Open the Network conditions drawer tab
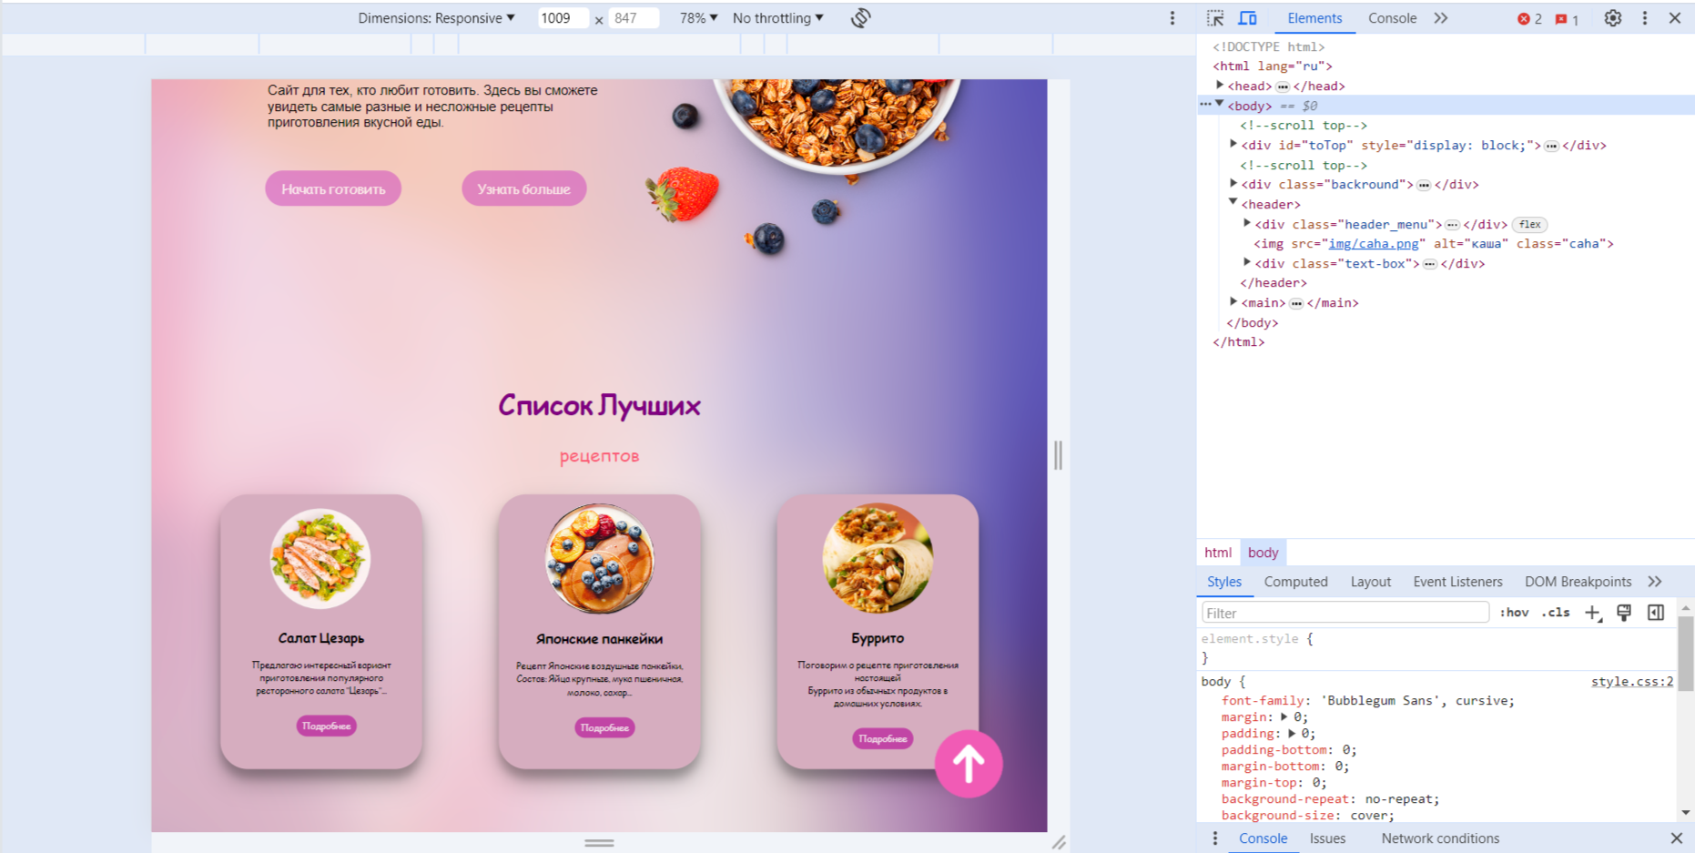1695x853 pixels. [x=1440, y=838]
